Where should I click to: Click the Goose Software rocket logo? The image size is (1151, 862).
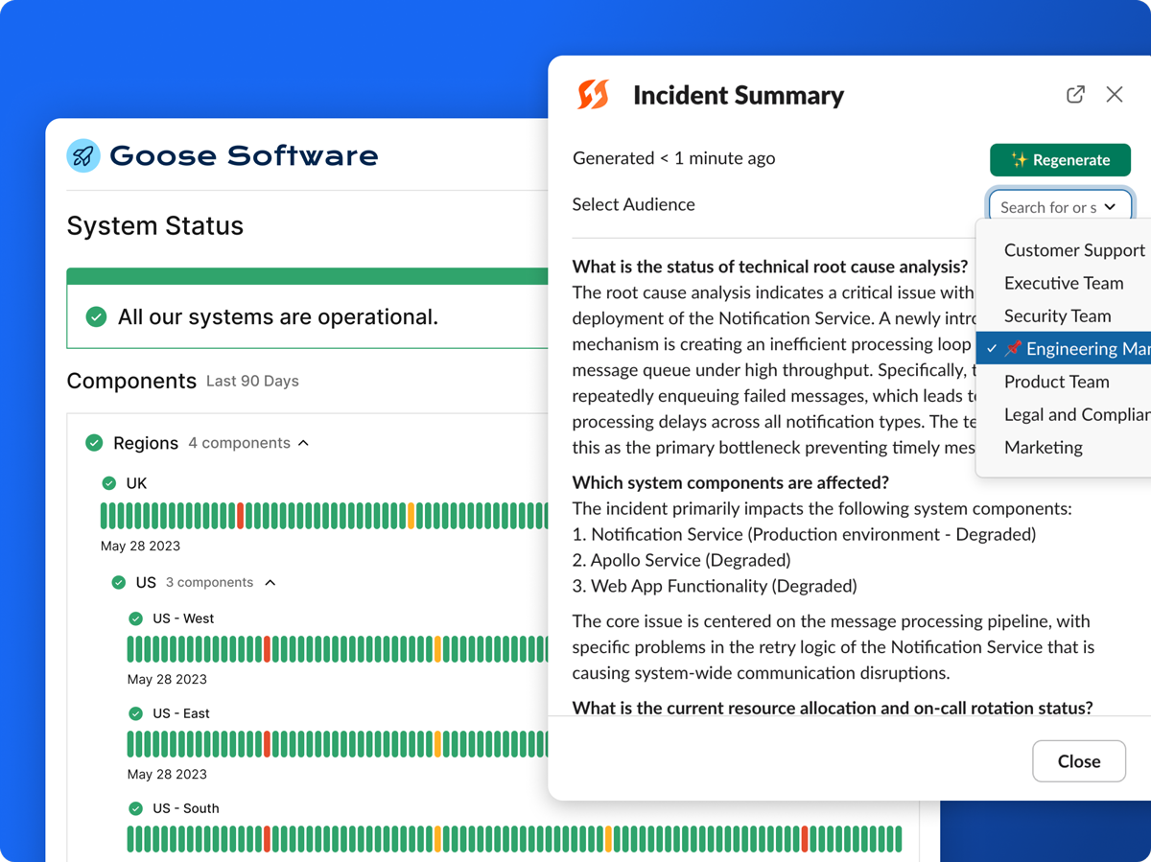pyautogui.click(x=83, y=155)
